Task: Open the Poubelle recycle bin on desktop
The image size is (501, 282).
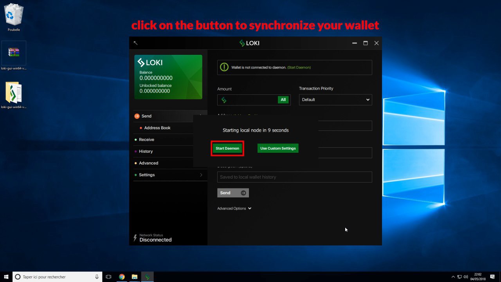Action: coord(14,17)
